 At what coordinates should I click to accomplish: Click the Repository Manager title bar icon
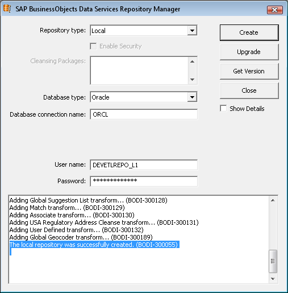pos(7,9)
